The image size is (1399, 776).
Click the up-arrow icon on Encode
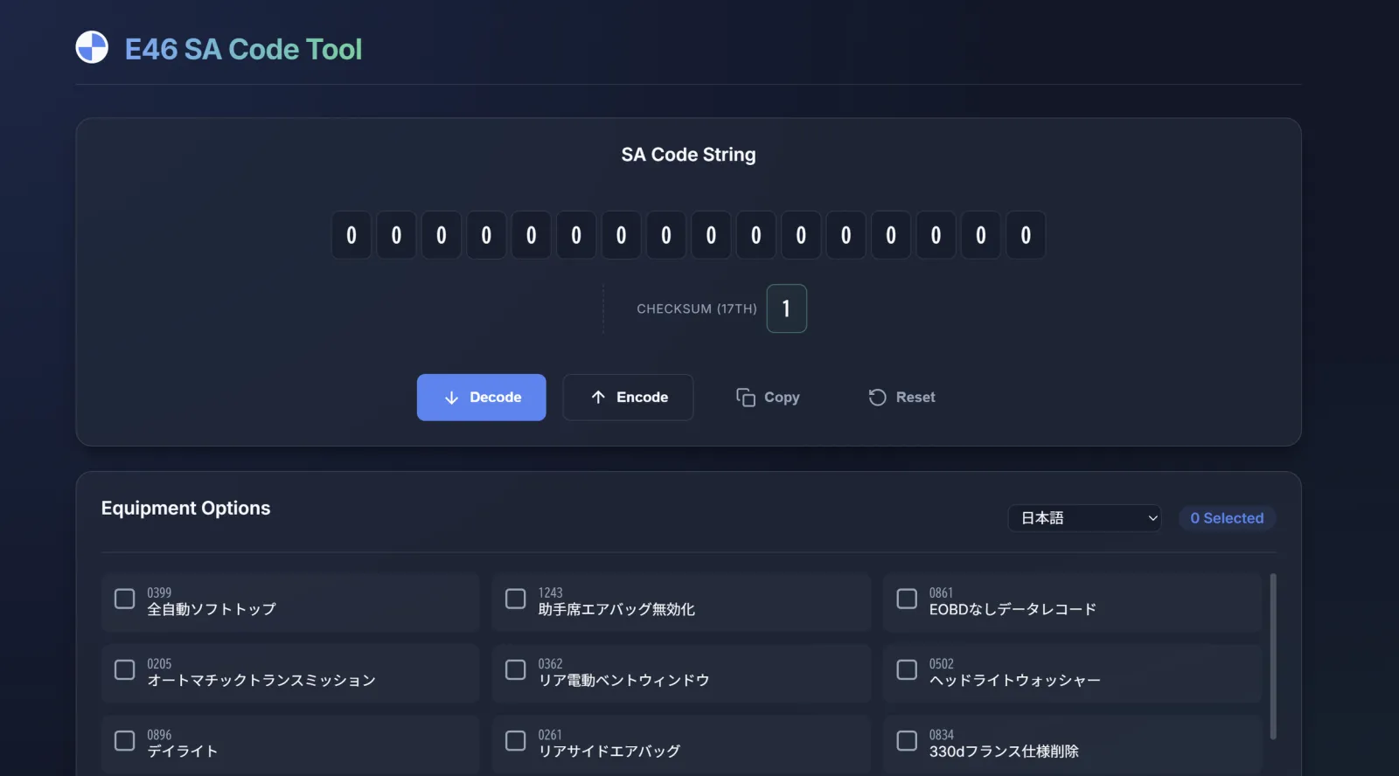(598, 397)
